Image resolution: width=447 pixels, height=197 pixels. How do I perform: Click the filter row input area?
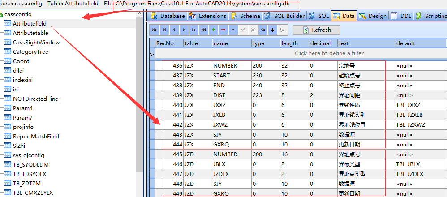click(x=300, y=53)
